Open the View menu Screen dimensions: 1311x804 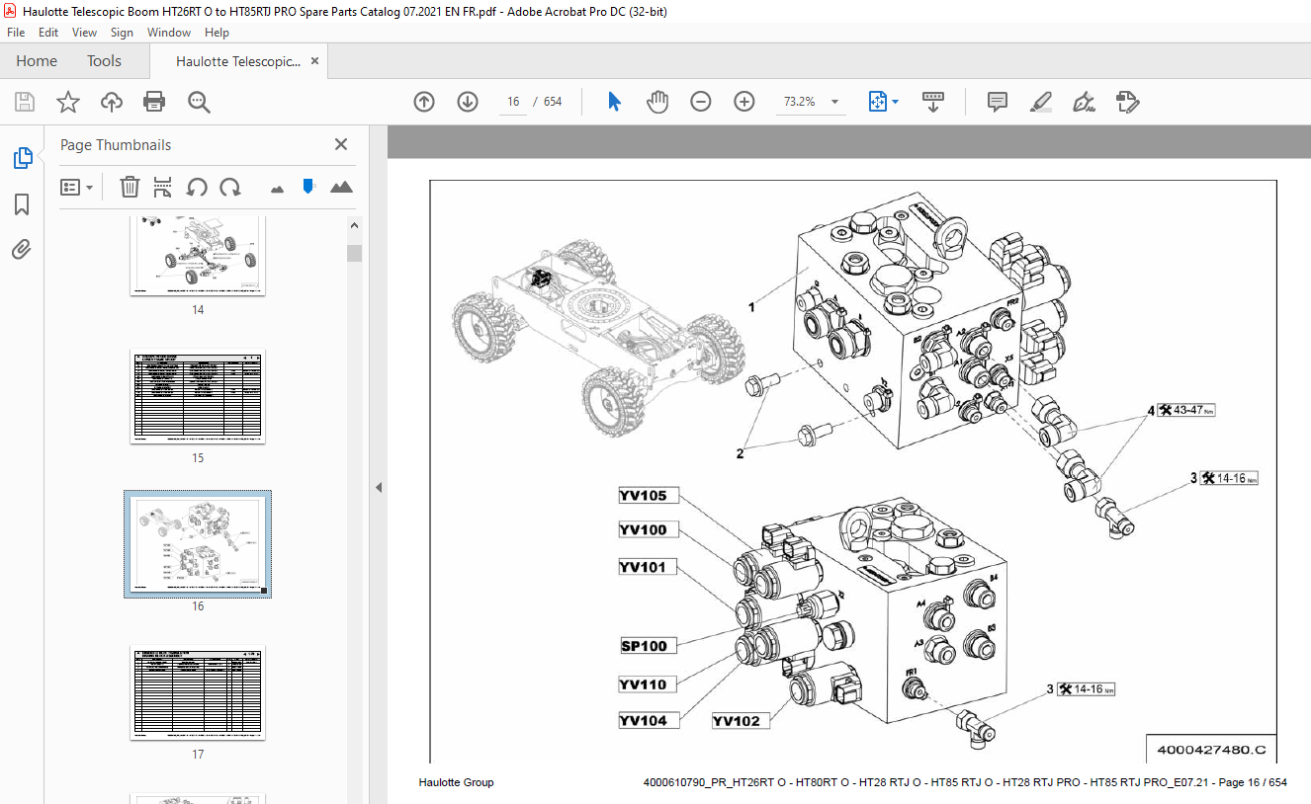(84, 33)
